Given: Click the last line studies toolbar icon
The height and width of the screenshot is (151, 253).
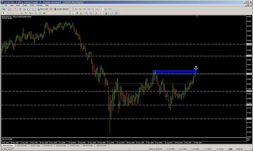Looking at the screenshot, I should pos(44,13).
